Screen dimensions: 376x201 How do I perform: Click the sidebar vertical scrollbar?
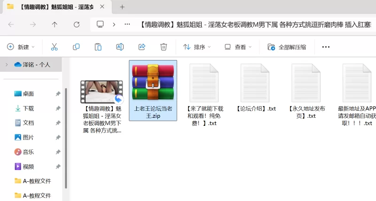(66, 138)
